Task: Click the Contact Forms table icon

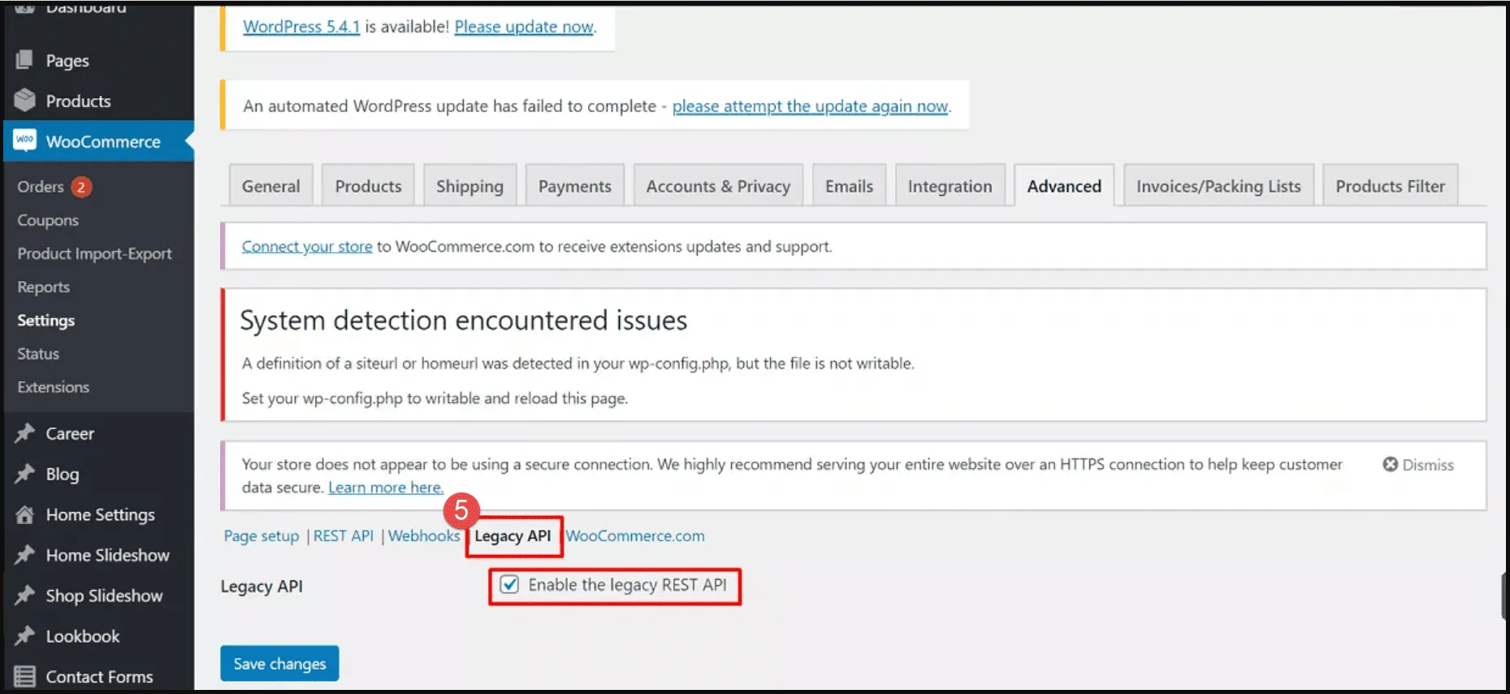Action: click(24, 676)
